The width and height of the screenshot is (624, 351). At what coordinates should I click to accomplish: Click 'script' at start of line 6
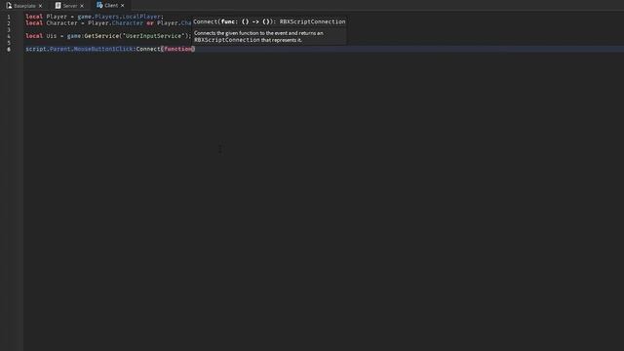[x=36, y=49]
